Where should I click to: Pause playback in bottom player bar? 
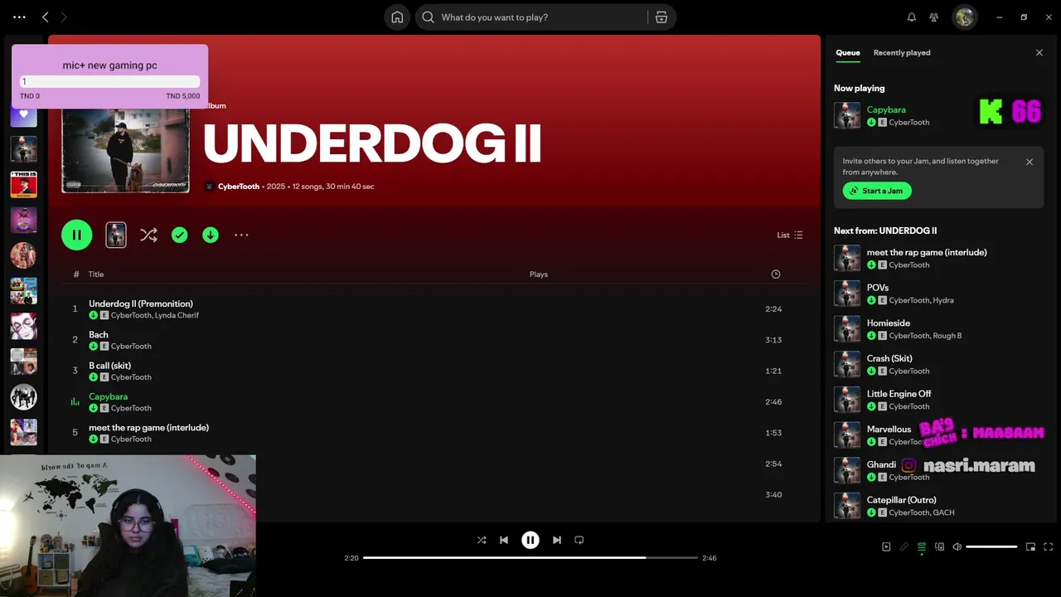[530, 540]
